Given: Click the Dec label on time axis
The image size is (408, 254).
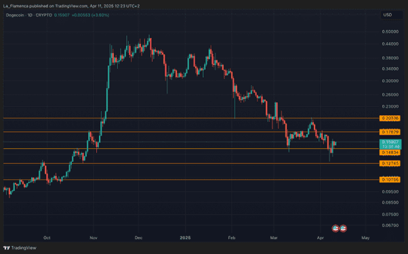Looking at the screenshot, I should click(138, 238).
